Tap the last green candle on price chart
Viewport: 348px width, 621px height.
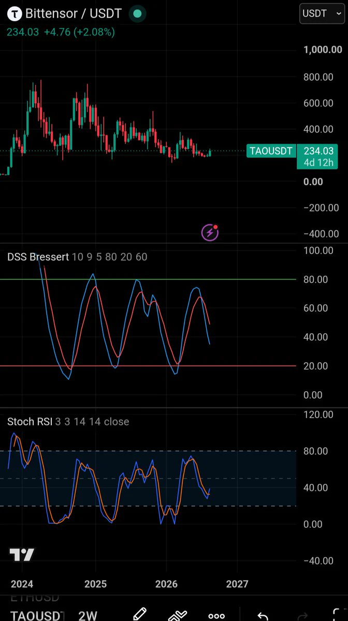click(210, 153)
